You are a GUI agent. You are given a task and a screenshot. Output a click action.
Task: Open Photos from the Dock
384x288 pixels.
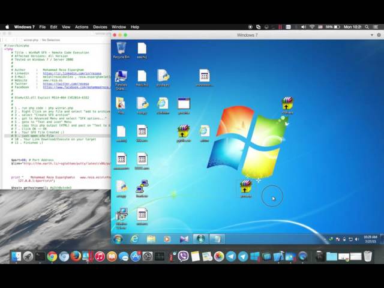(x=219, y=256)
